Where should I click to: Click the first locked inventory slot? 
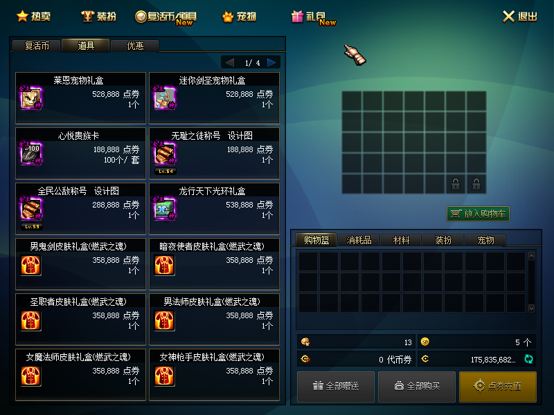[x=456, y=184]
